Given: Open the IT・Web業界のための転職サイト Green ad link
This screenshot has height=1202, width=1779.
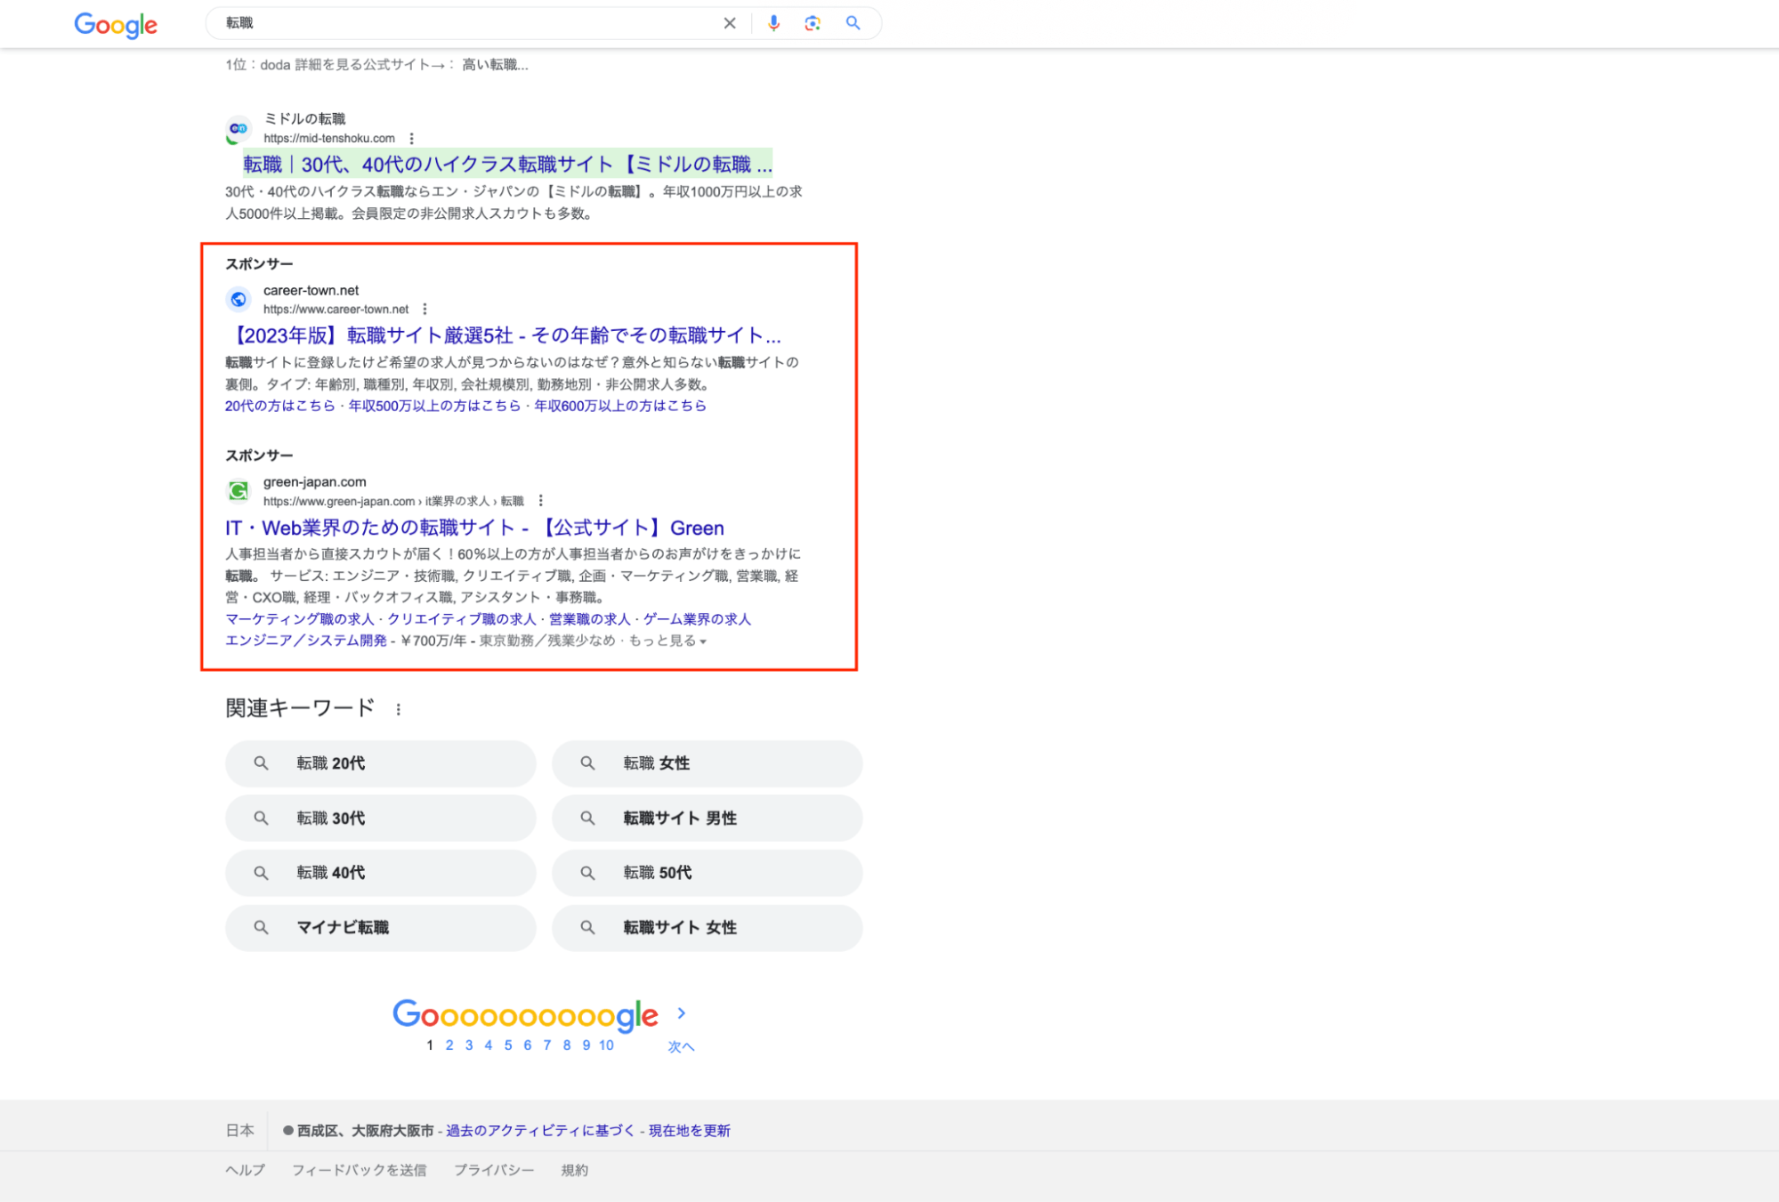Looking at the screenshot, I should pyautogui.click(x=474, y=528).
